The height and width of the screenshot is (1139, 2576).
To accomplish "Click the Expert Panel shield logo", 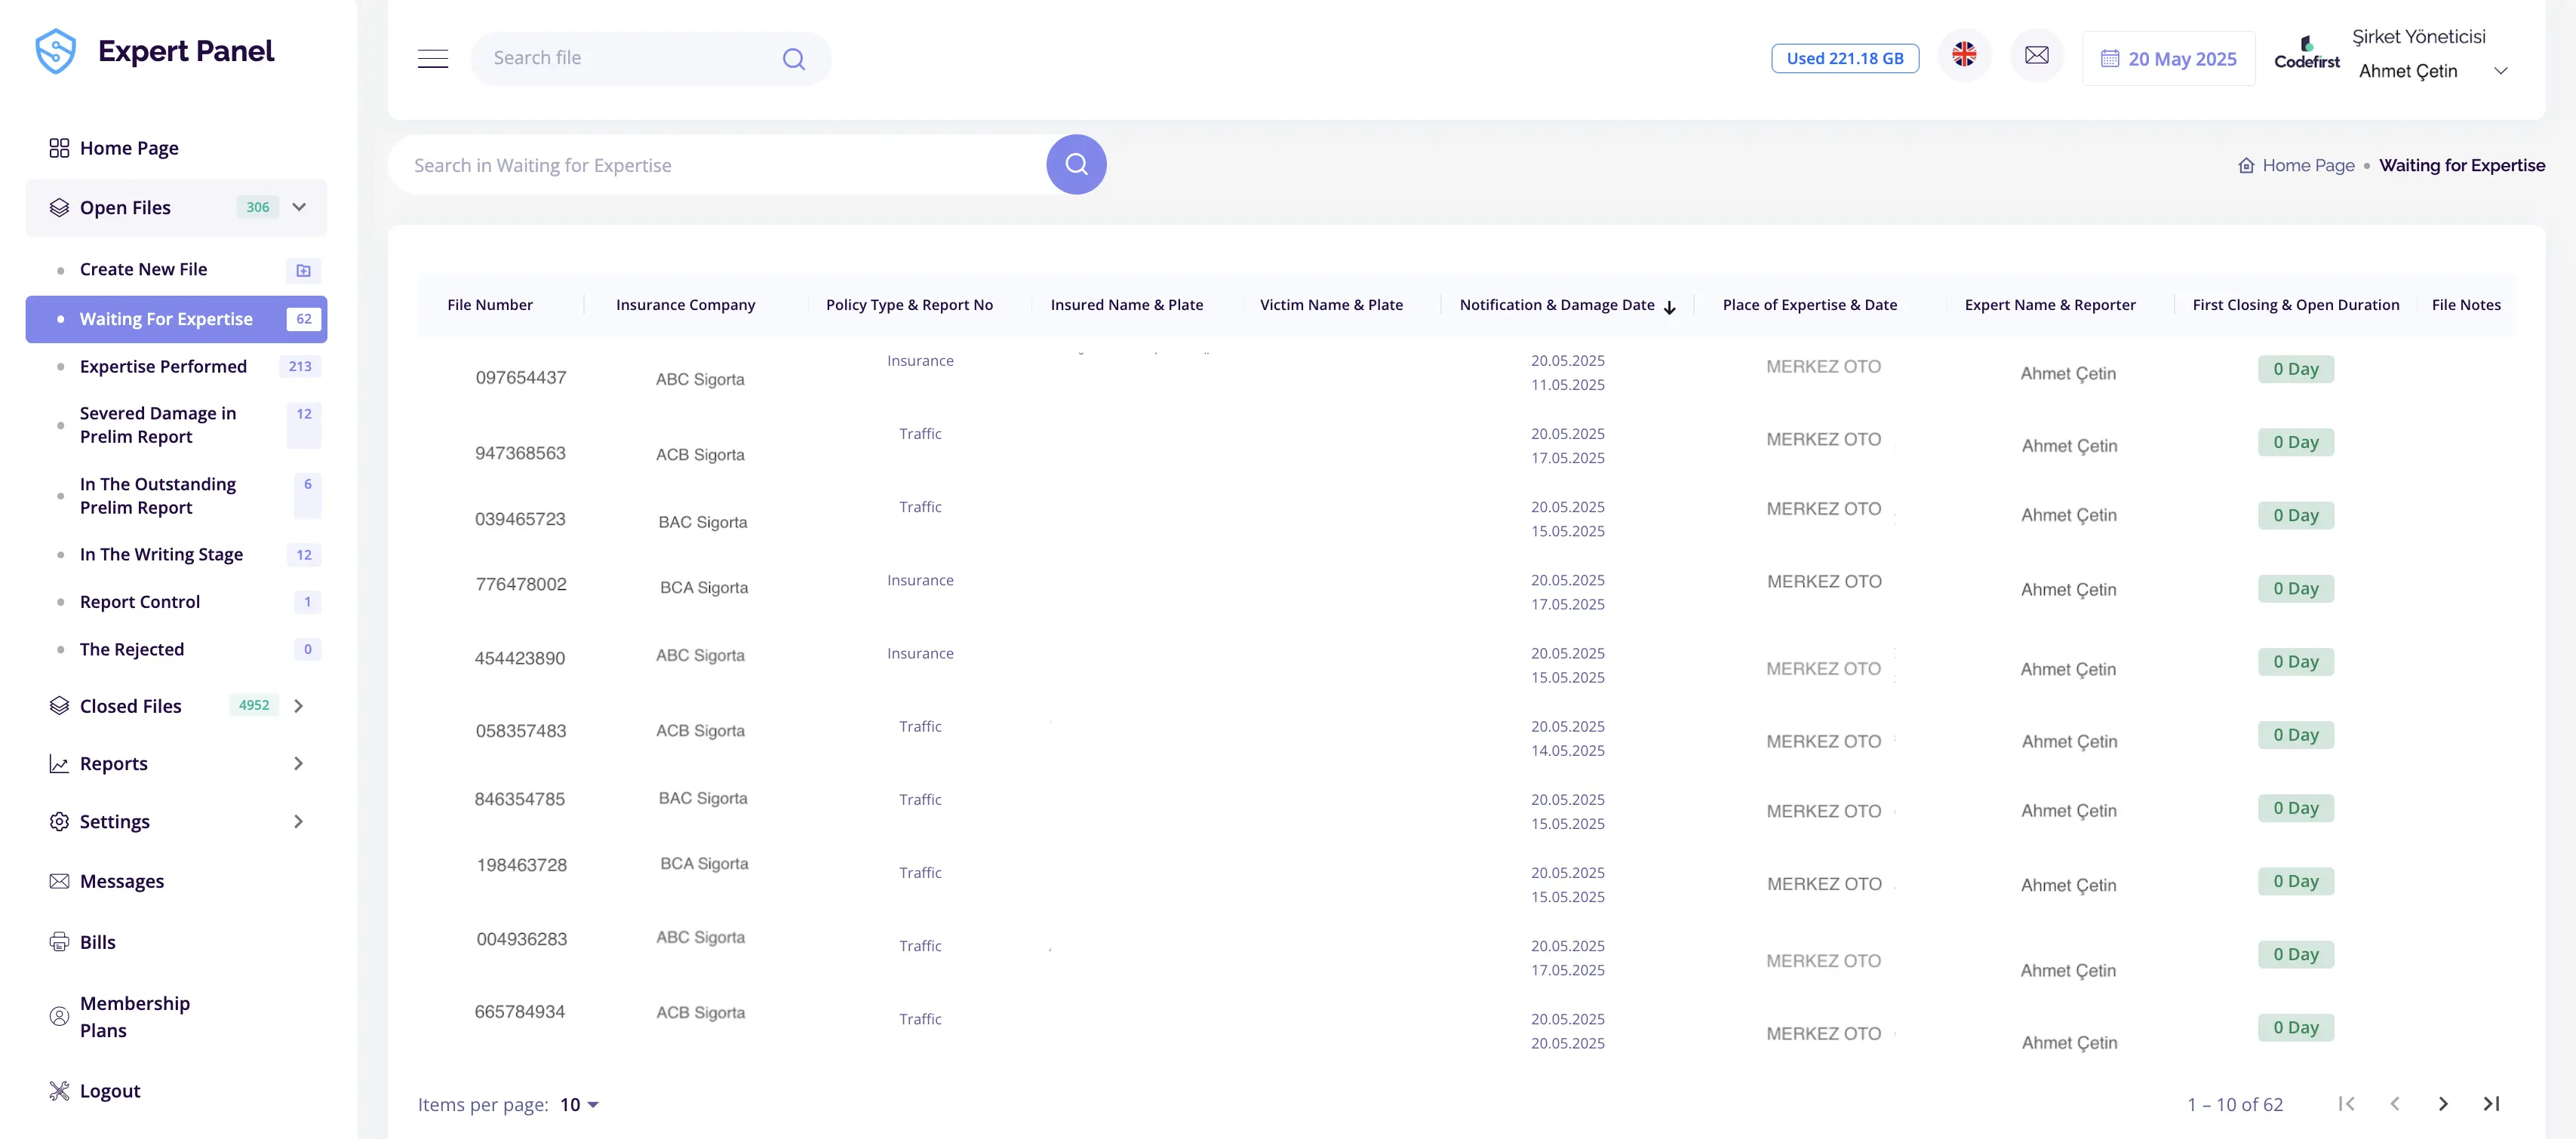I will tap(56, 51).
